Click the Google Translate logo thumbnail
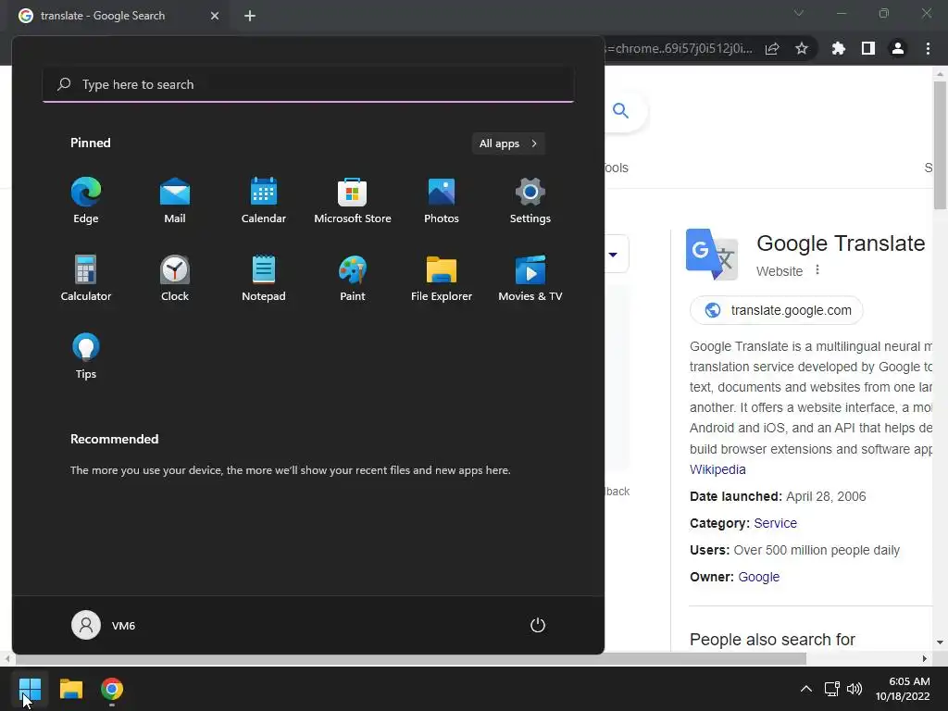The image size is (948, 711). click(x=712, y=255)
